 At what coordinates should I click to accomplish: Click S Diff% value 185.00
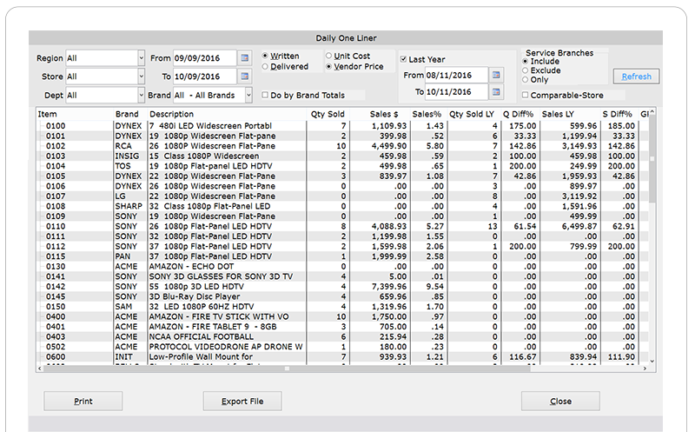click(x=621, y=126)
